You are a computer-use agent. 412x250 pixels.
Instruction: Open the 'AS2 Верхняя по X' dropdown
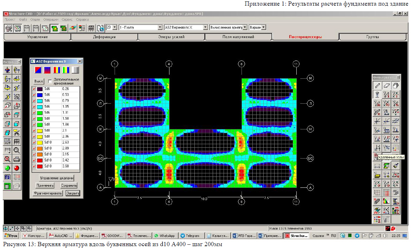205,27
